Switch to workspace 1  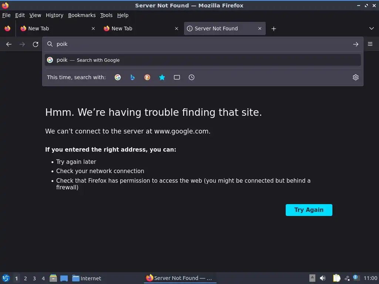[x=16, y=278]
